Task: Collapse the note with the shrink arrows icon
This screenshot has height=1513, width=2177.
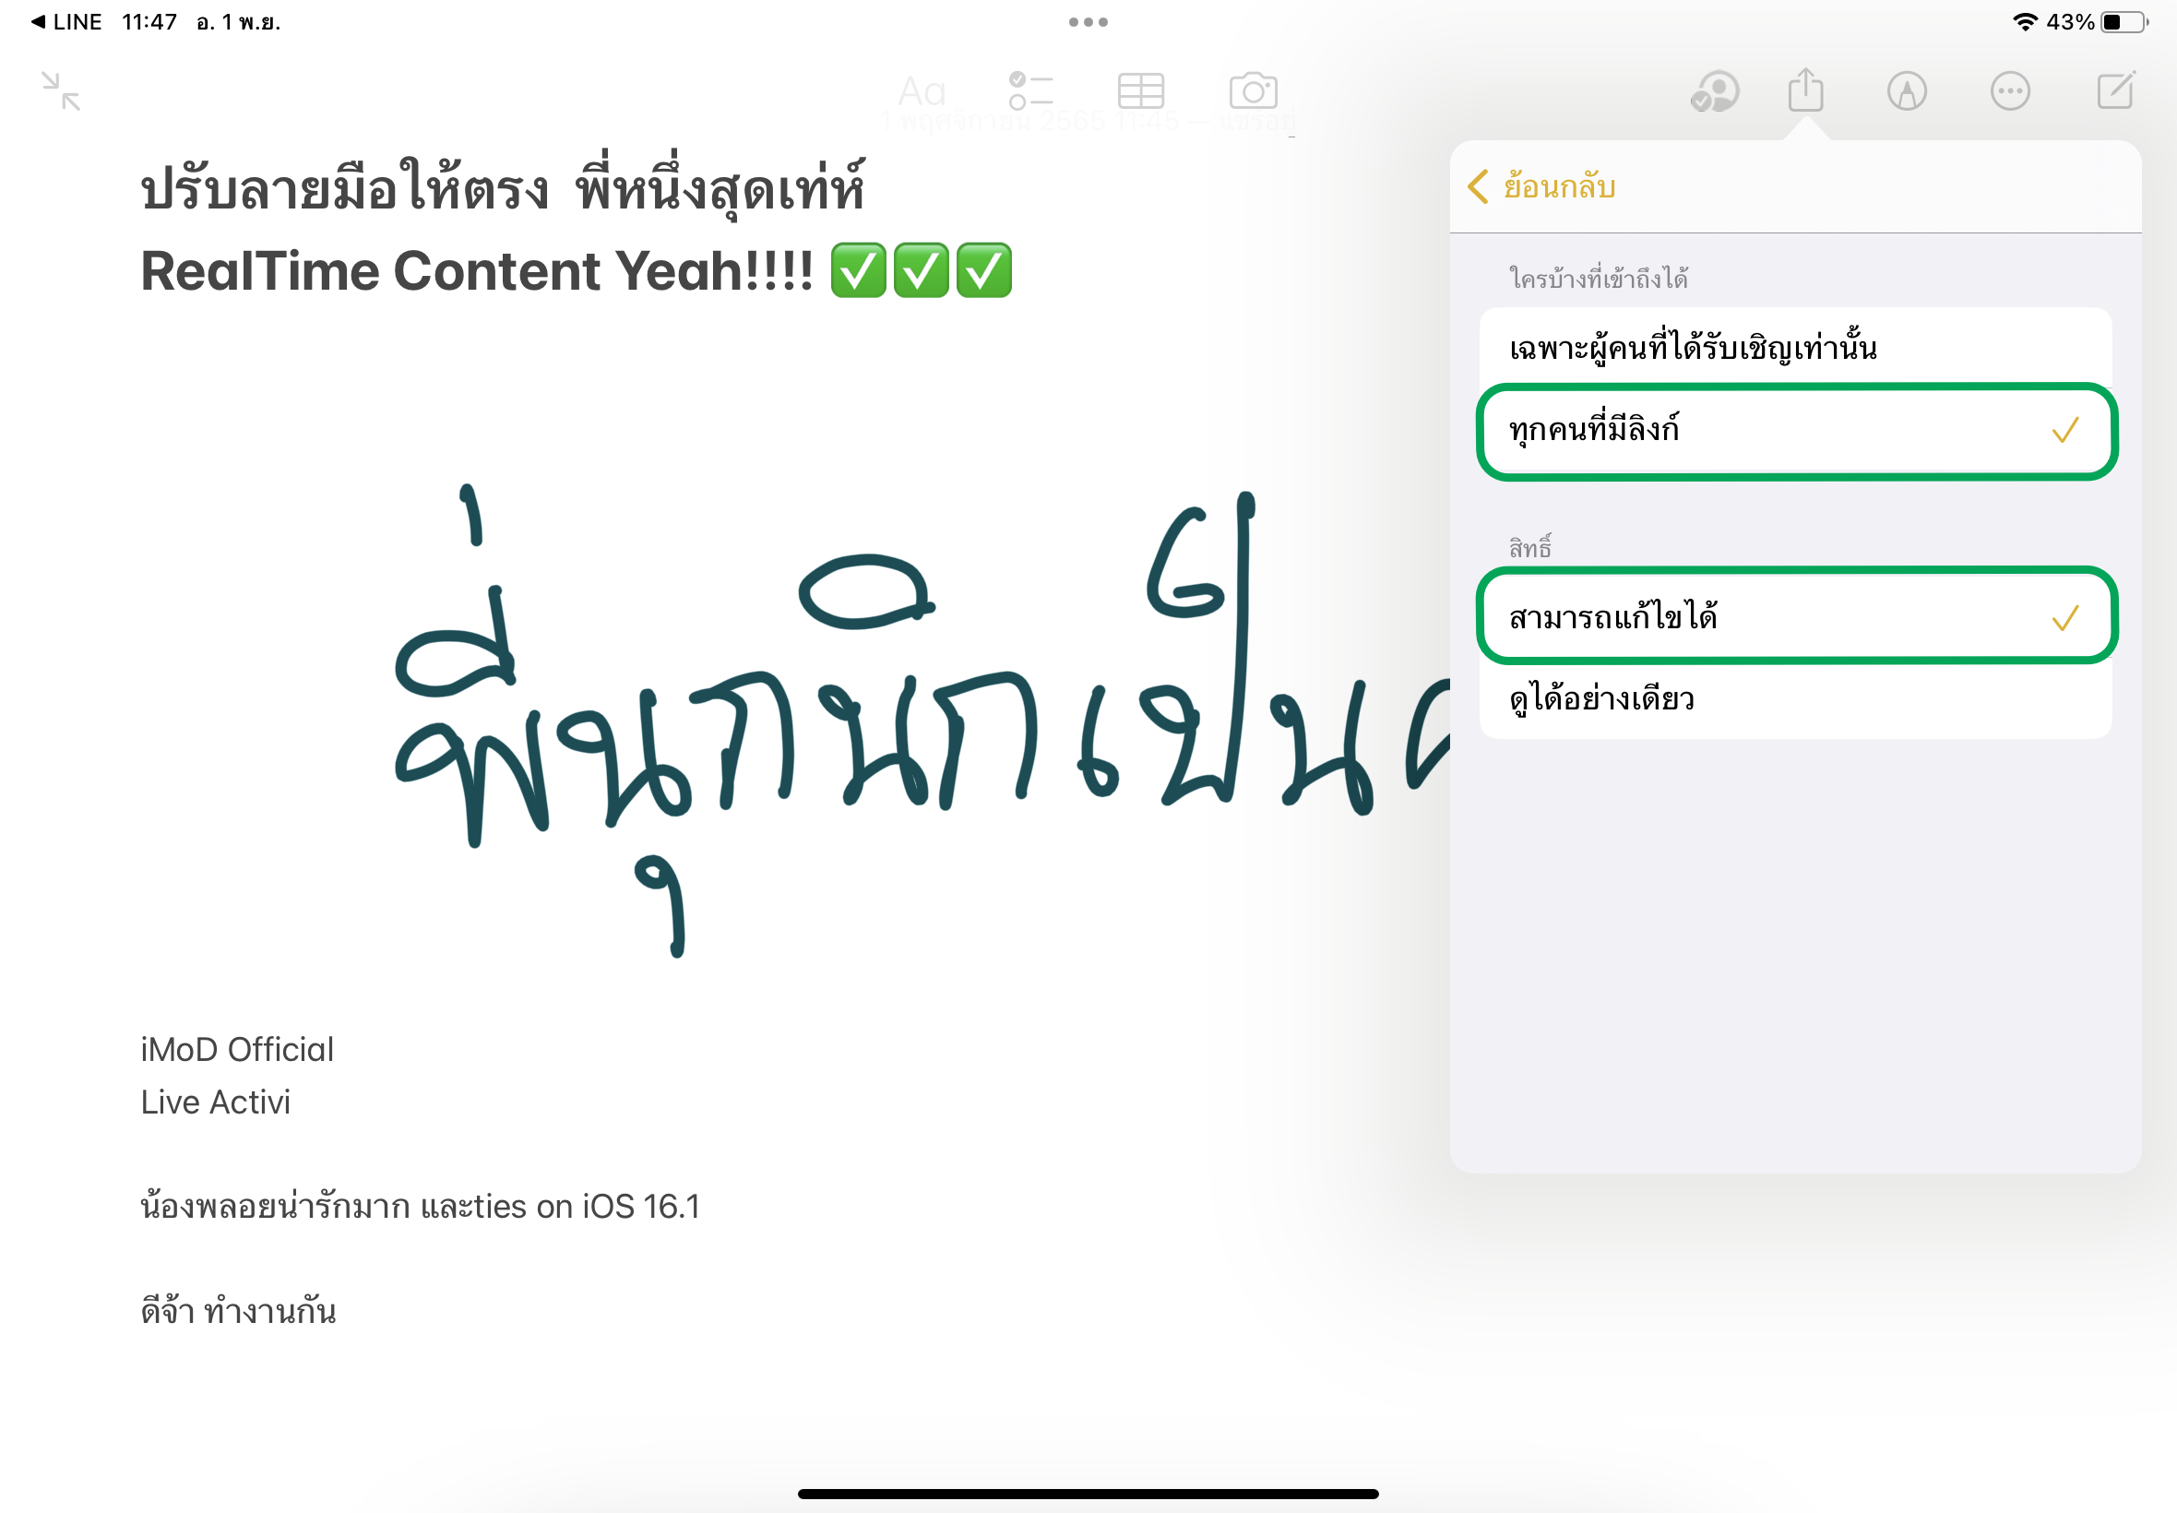Action: (62, 91)
